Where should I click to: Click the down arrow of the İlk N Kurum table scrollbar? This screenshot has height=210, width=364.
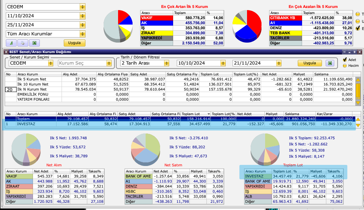point(358,102)
